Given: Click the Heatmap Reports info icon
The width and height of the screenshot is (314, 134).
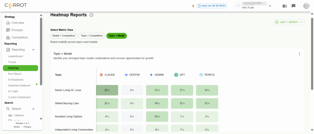Looking at the screenshot, I should [91, 15].
